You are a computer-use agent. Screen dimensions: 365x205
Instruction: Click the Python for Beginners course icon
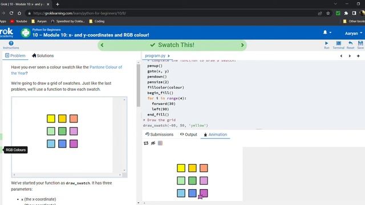25,33
